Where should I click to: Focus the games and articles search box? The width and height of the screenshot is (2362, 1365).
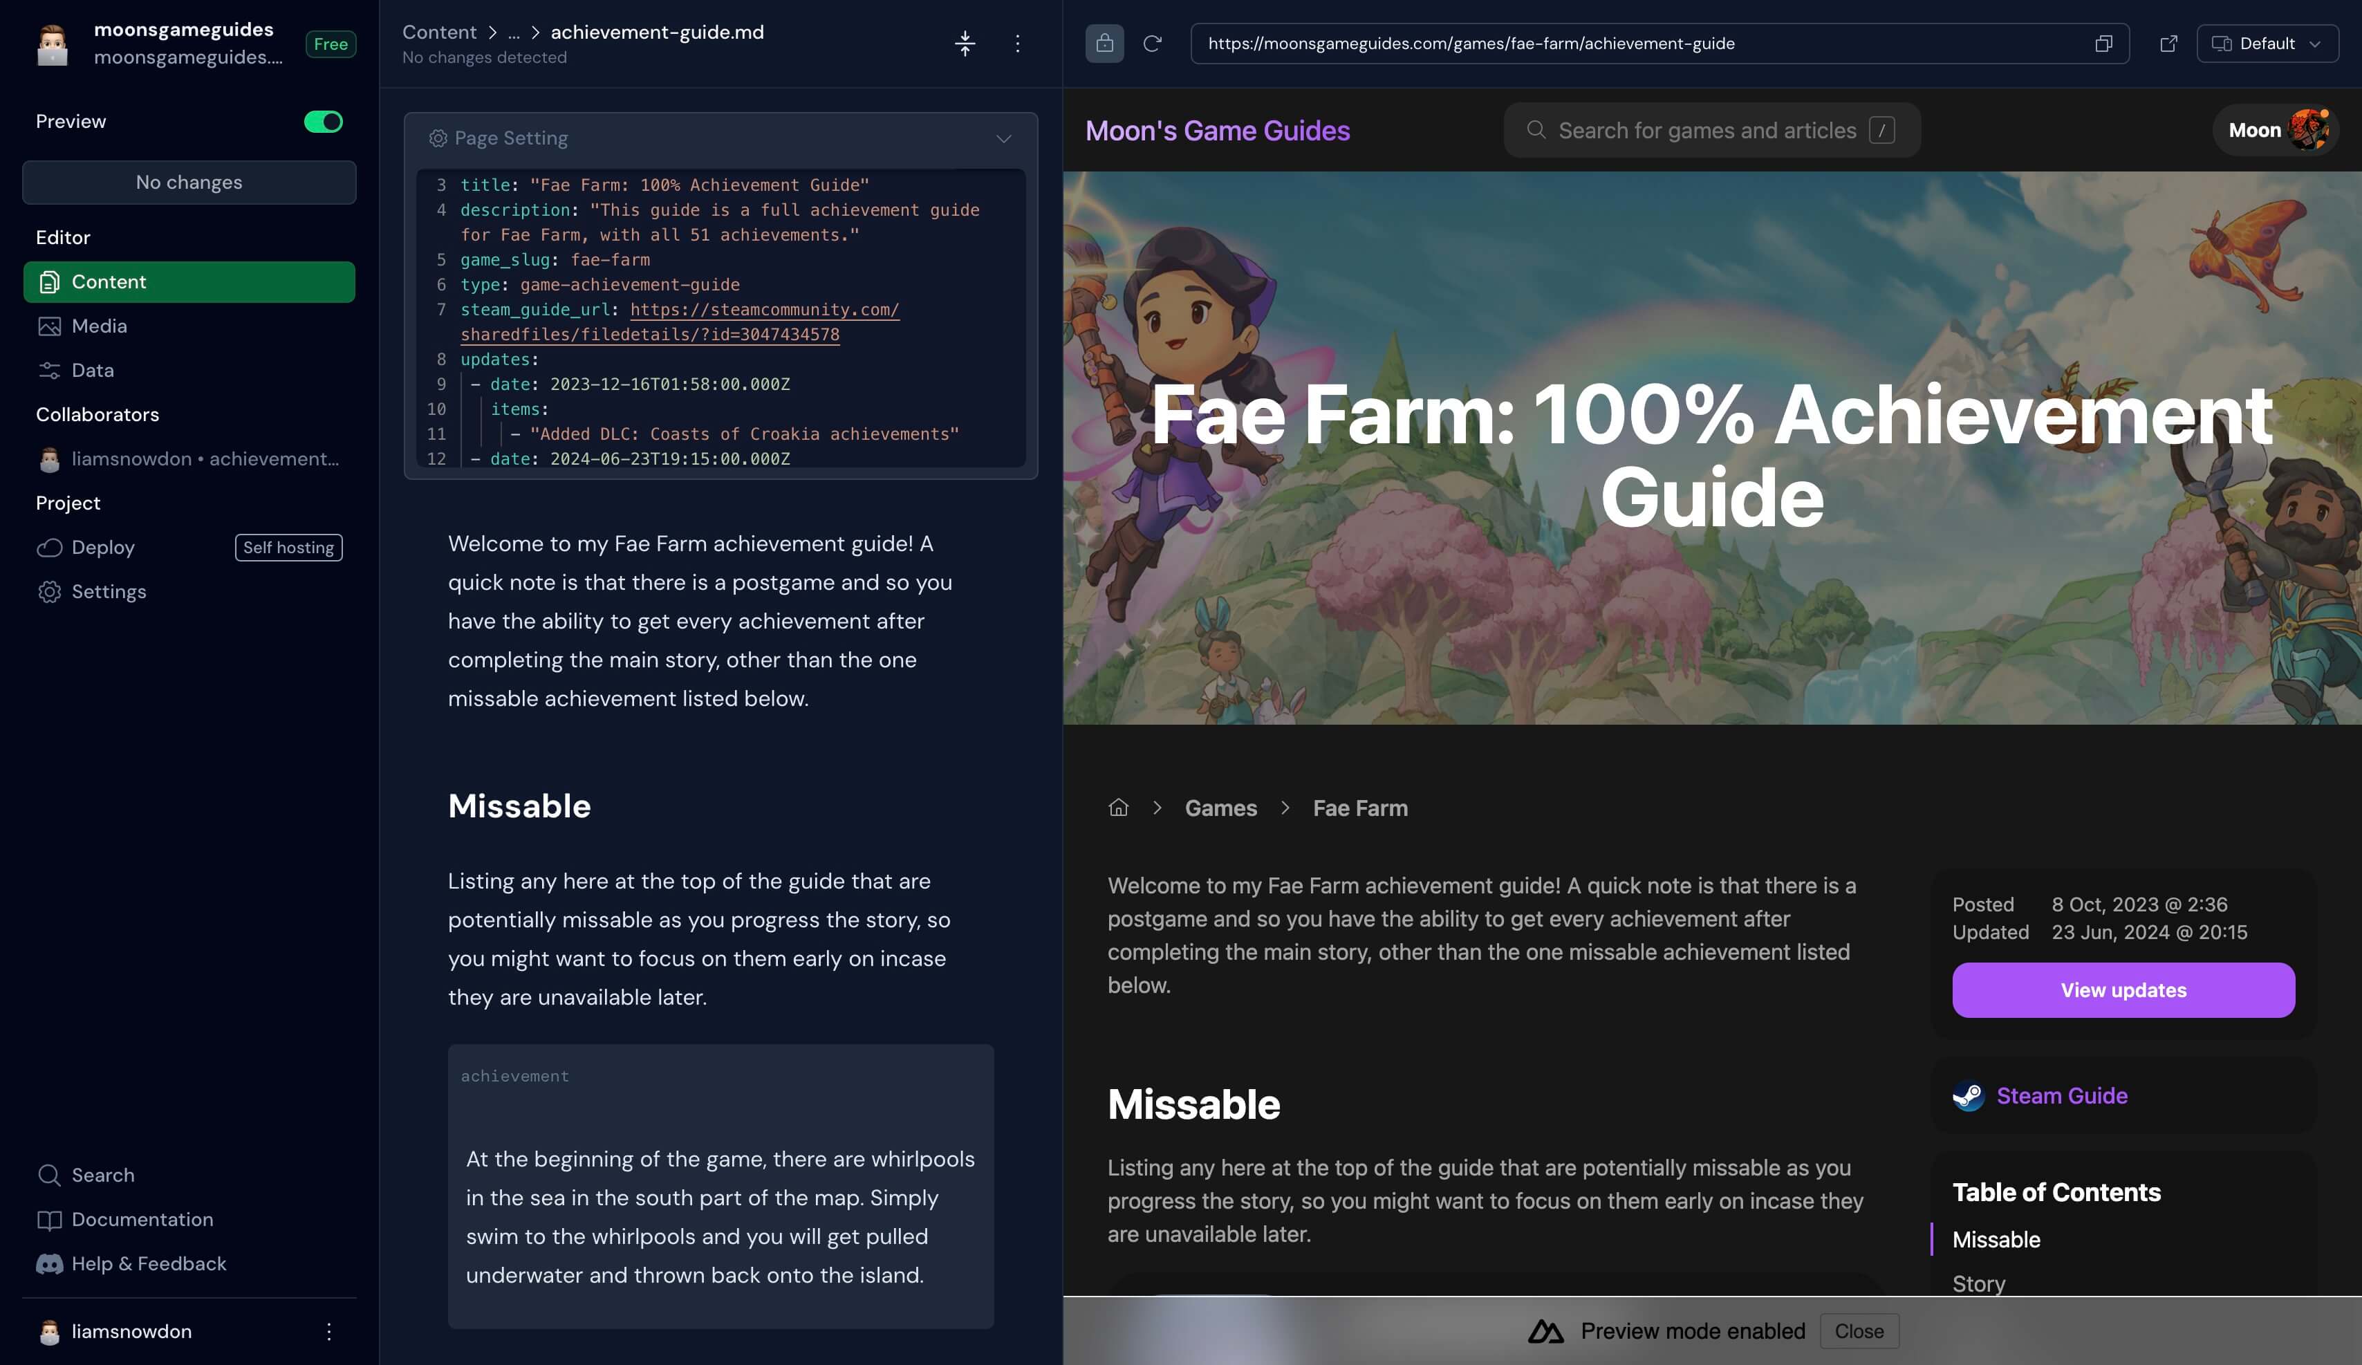click(x=1713, y=130)
